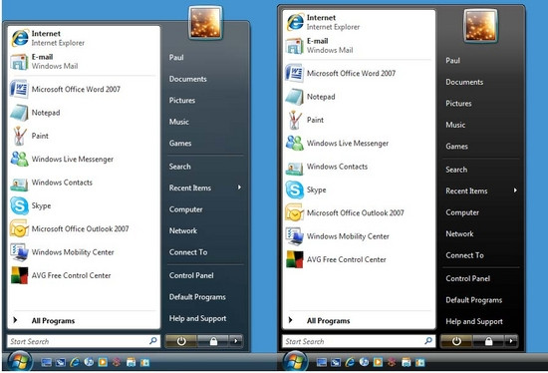Open Computer in the black Start menu
Screen dimensions: 548x373
[x=481, y=212]
